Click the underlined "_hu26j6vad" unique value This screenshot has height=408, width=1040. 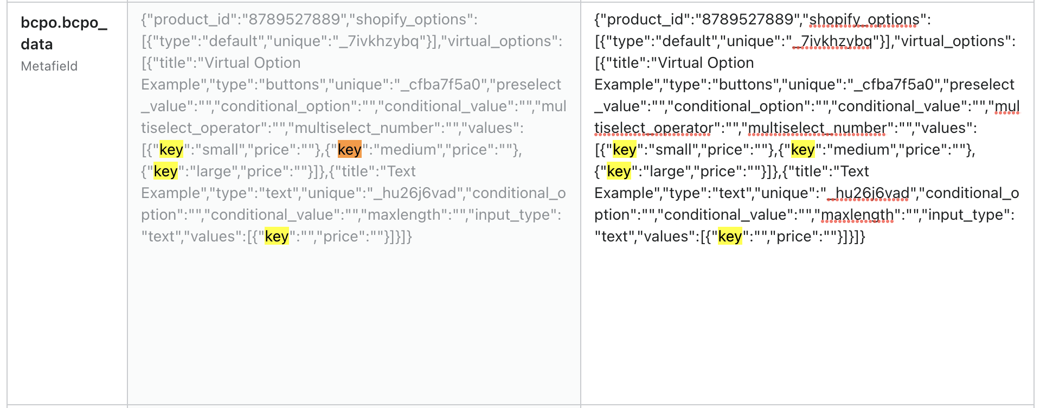tap(868, 193)
